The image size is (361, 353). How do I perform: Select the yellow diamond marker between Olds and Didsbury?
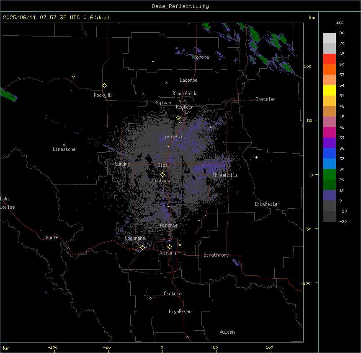pyautogui.click(x=162, y=175)
